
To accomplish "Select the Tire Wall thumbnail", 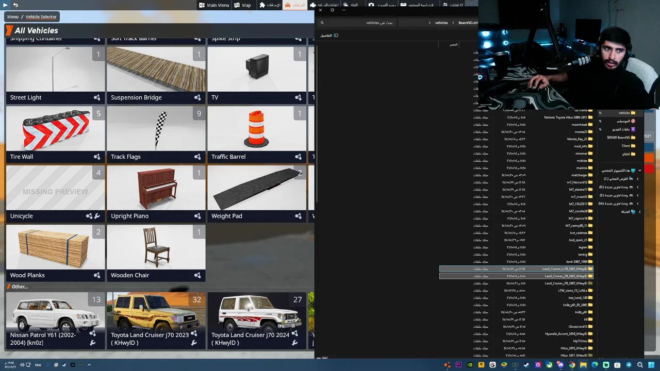I will pyautogui.click(x=55, y=128).
